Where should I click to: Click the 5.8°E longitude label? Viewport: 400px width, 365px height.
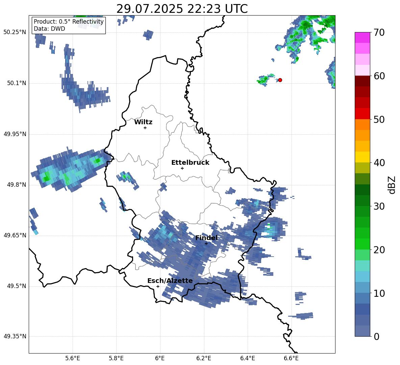click(116, 358)
